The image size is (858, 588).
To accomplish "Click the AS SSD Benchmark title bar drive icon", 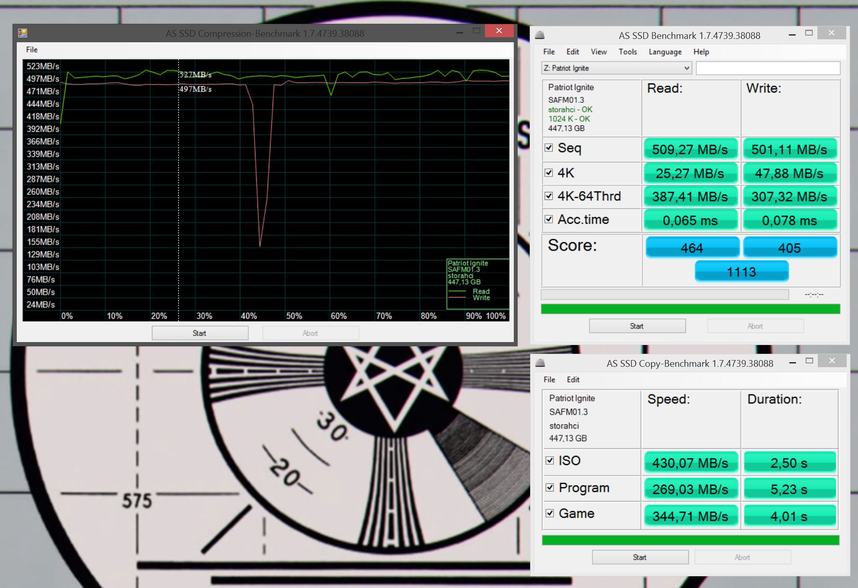I will [540, 35].
